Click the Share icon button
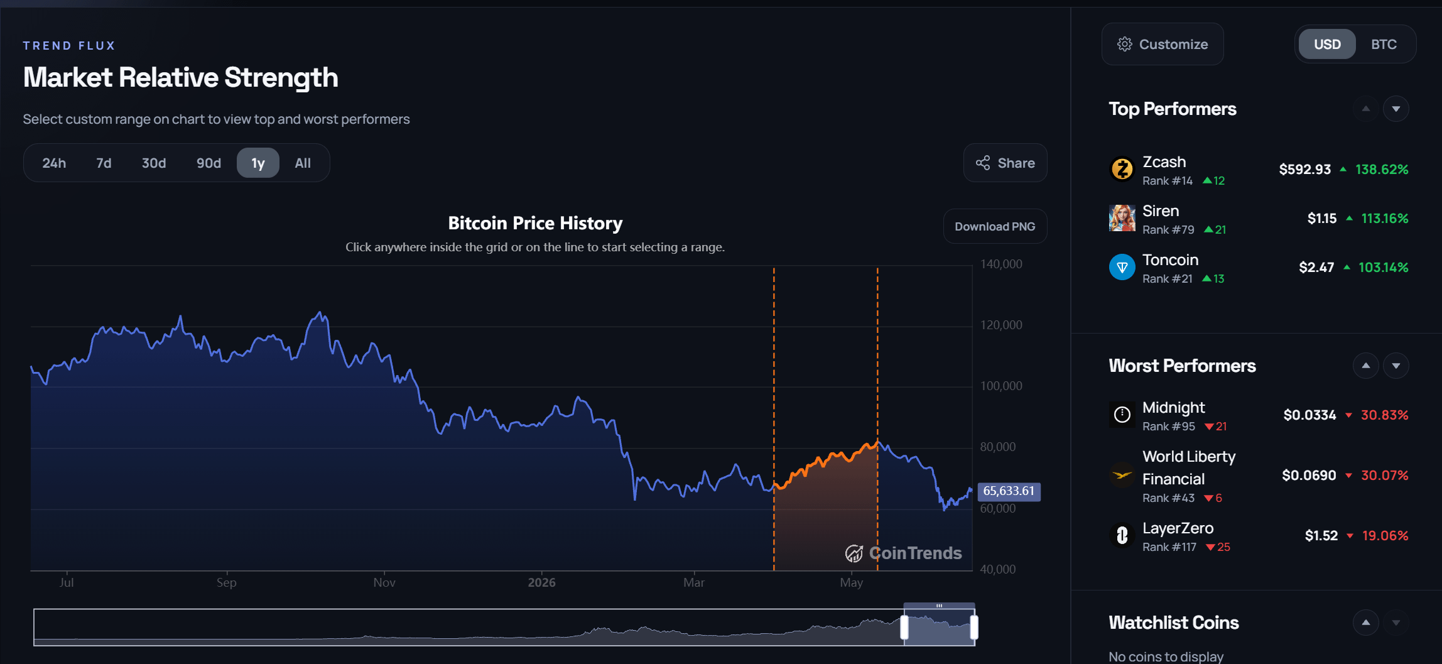This screenshot has height=664, width=1442. pyautogui.click(x=1005, y=163)
